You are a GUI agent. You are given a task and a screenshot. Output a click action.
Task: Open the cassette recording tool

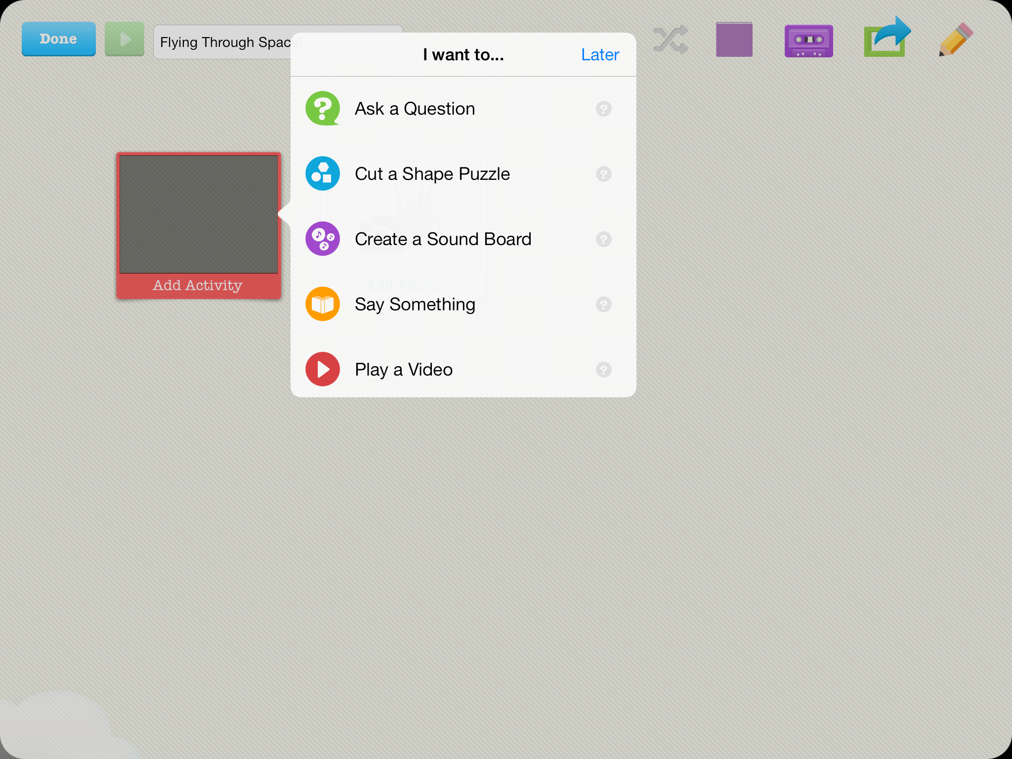pos(808,41)
